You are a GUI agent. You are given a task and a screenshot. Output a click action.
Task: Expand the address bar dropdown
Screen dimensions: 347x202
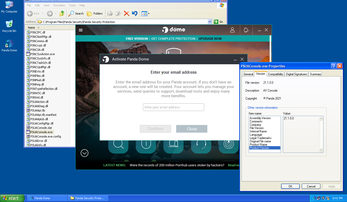(x=210, y=22)
